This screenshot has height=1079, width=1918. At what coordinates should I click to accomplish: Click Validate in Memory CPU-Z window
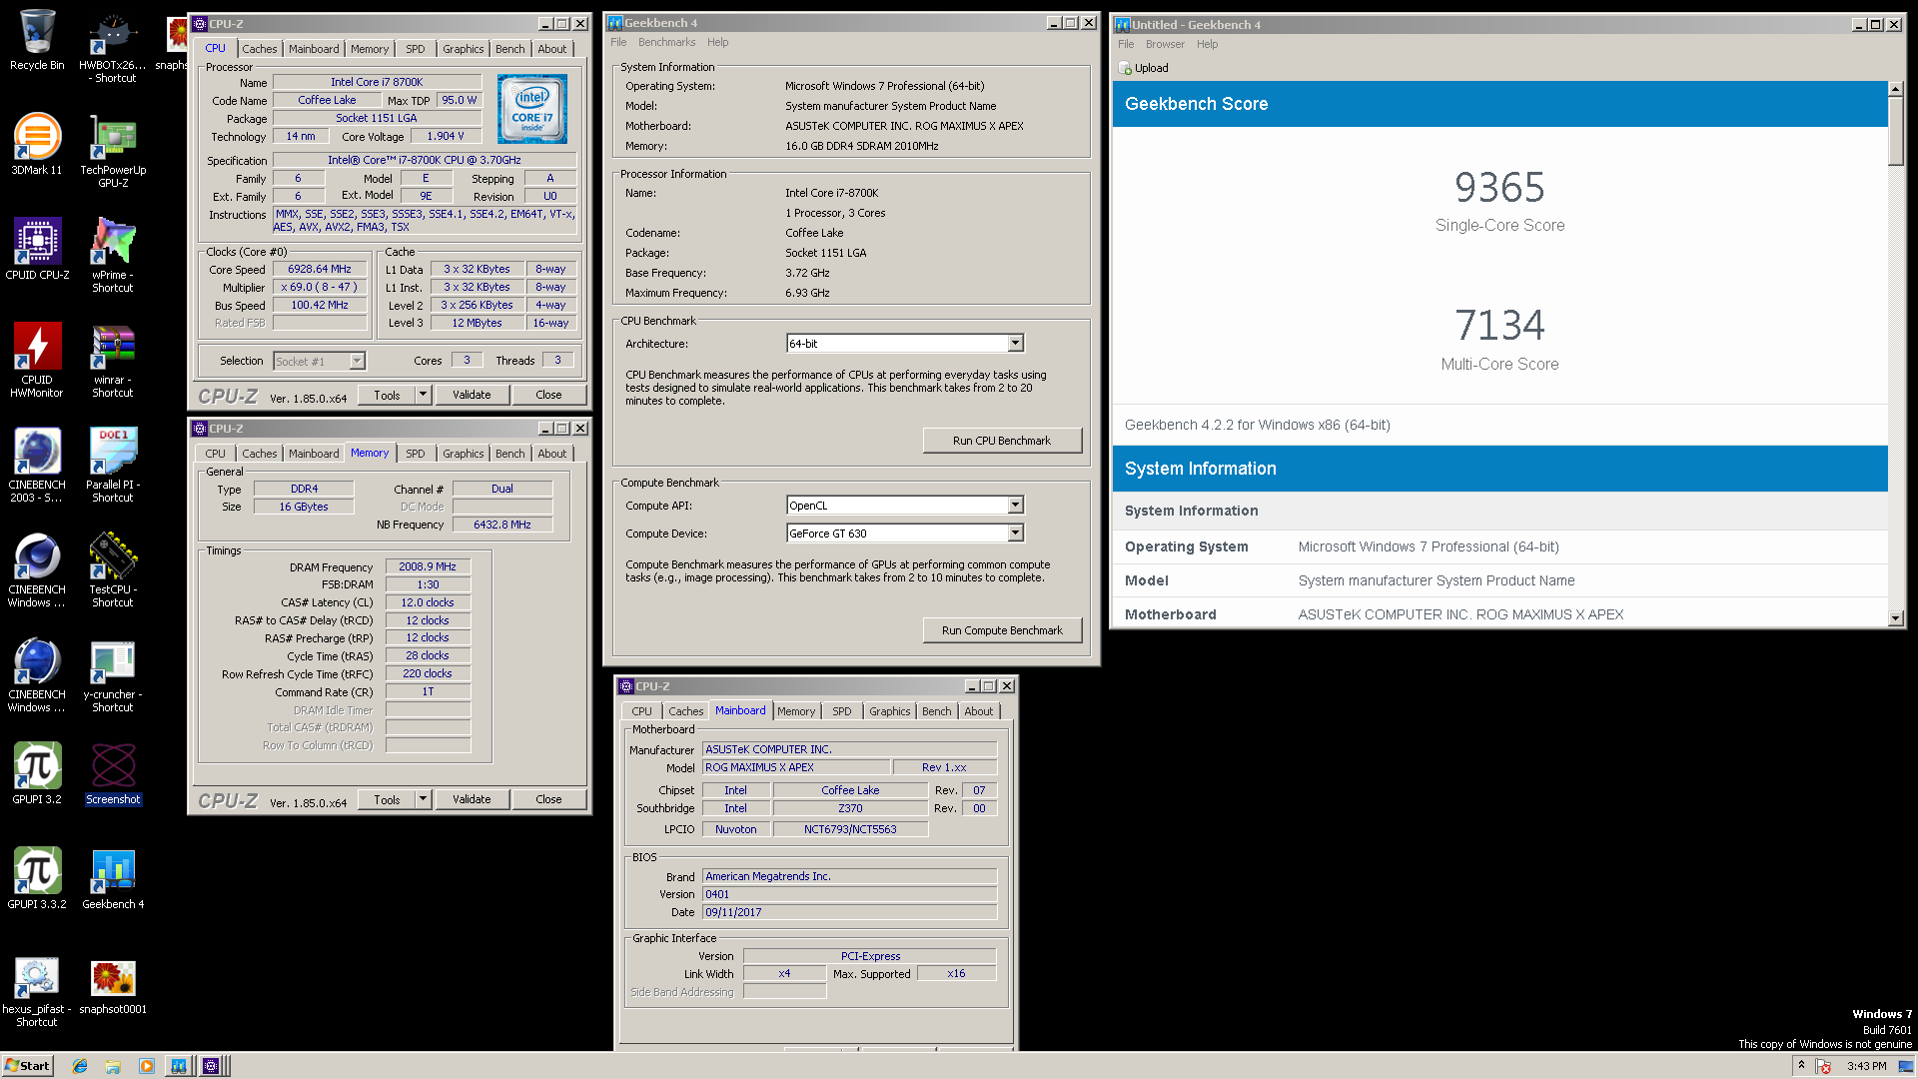coord(472,799)
